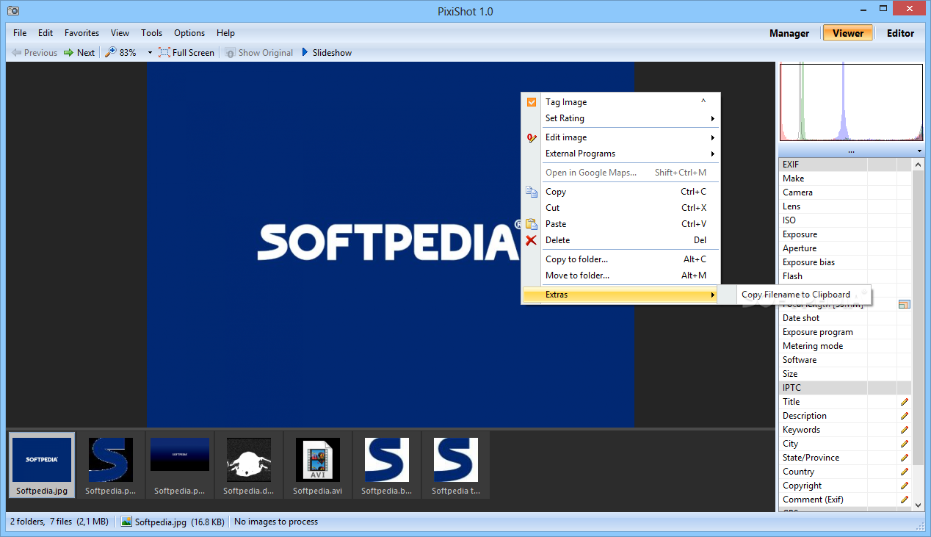Viewport: 931px width, 537px height.
Task: Click the pencil icon next to Copyright
Action: coord(905,486)
